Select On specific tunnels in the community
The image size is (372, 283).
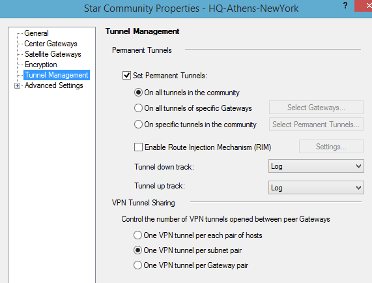point(138,125)
